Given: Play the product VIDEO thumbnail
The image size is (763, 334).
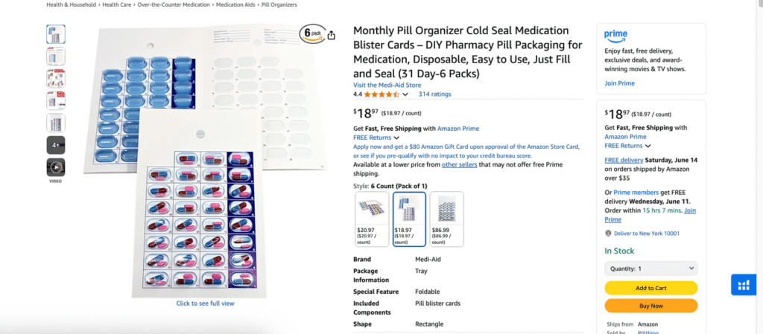Looking at the screenshot, I should tap(56, 167).
